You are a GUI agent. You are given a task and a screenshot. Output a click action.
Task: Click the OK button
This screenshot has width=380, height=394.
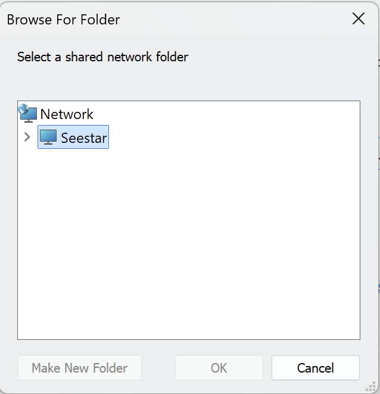[x=219, y=368]
